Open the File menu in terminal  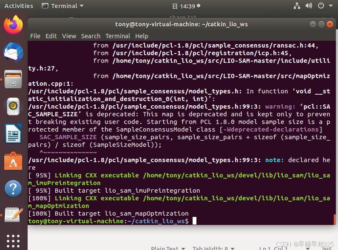(x=35, y=36)
